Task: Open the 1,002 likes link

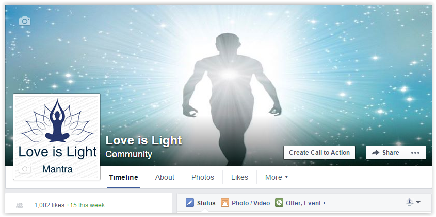Action: (x=50, y=205)
